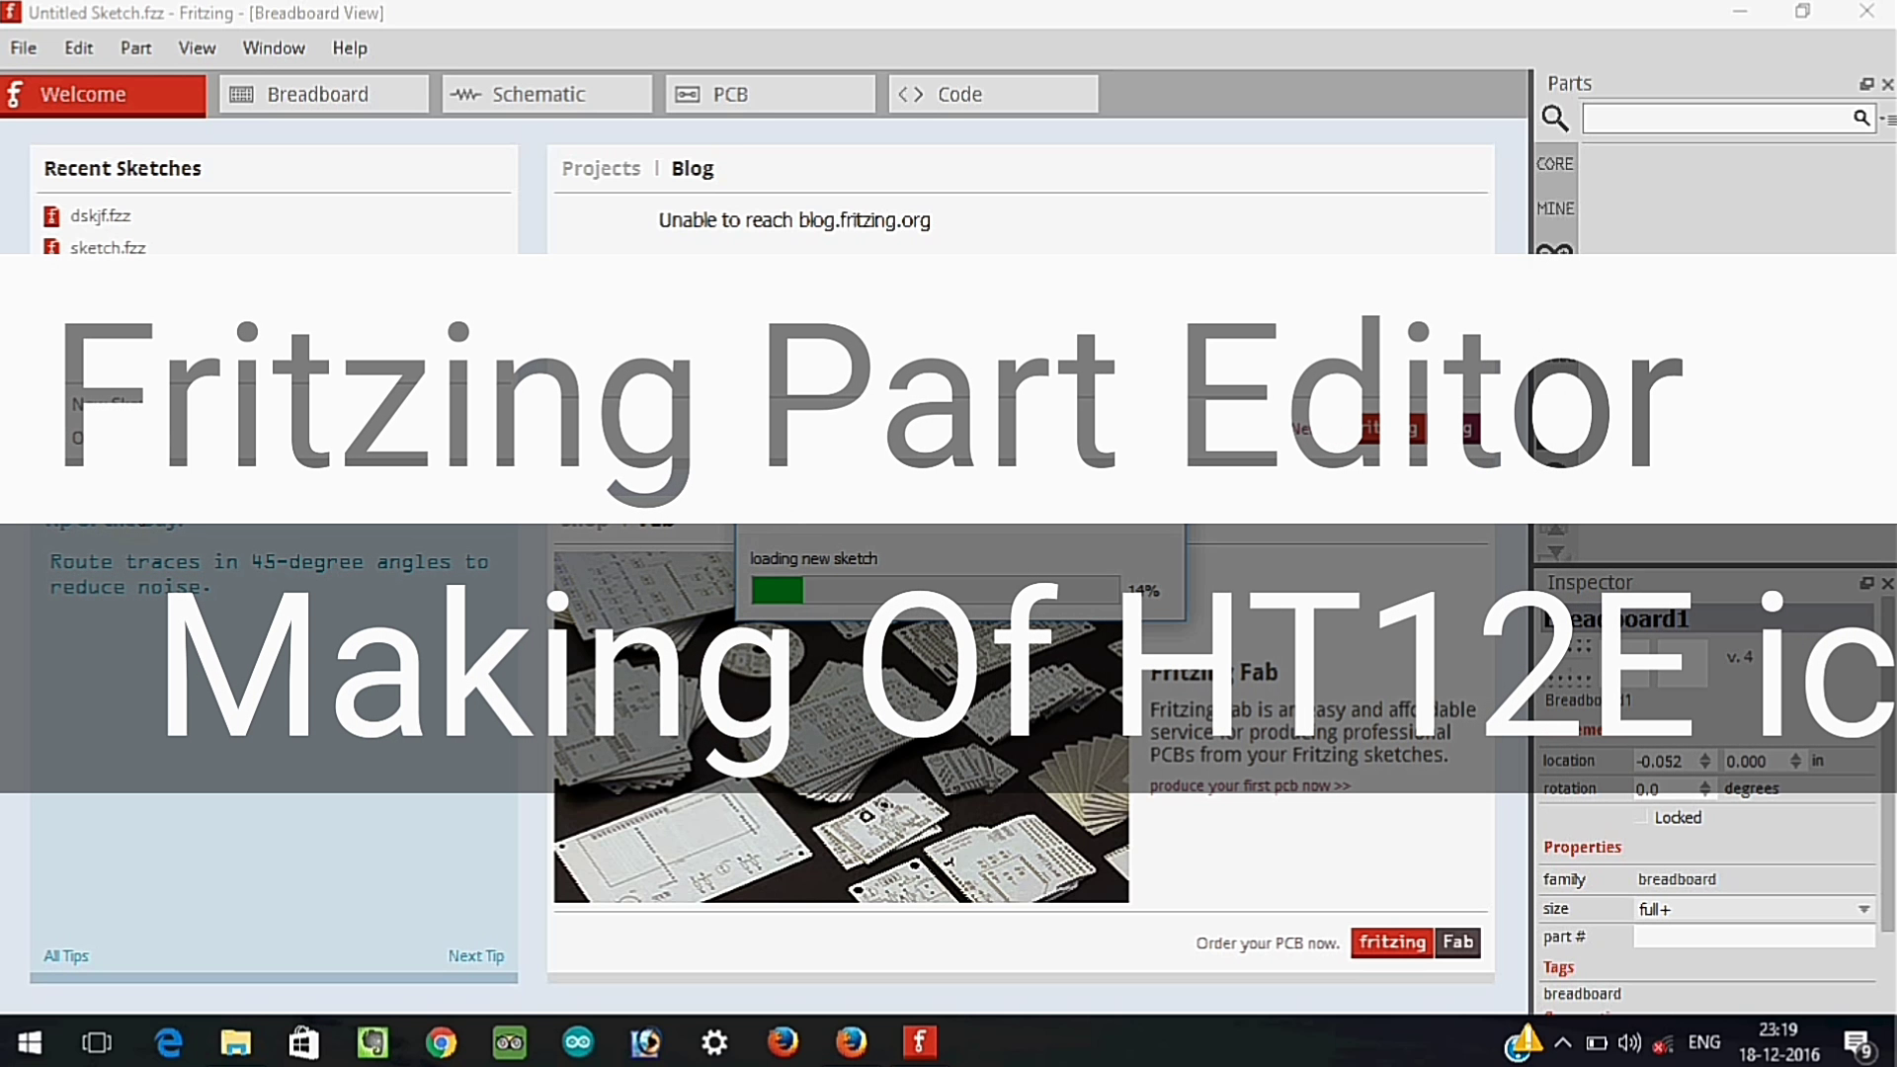Adjust the location X value stepper

pos(1705,761)
